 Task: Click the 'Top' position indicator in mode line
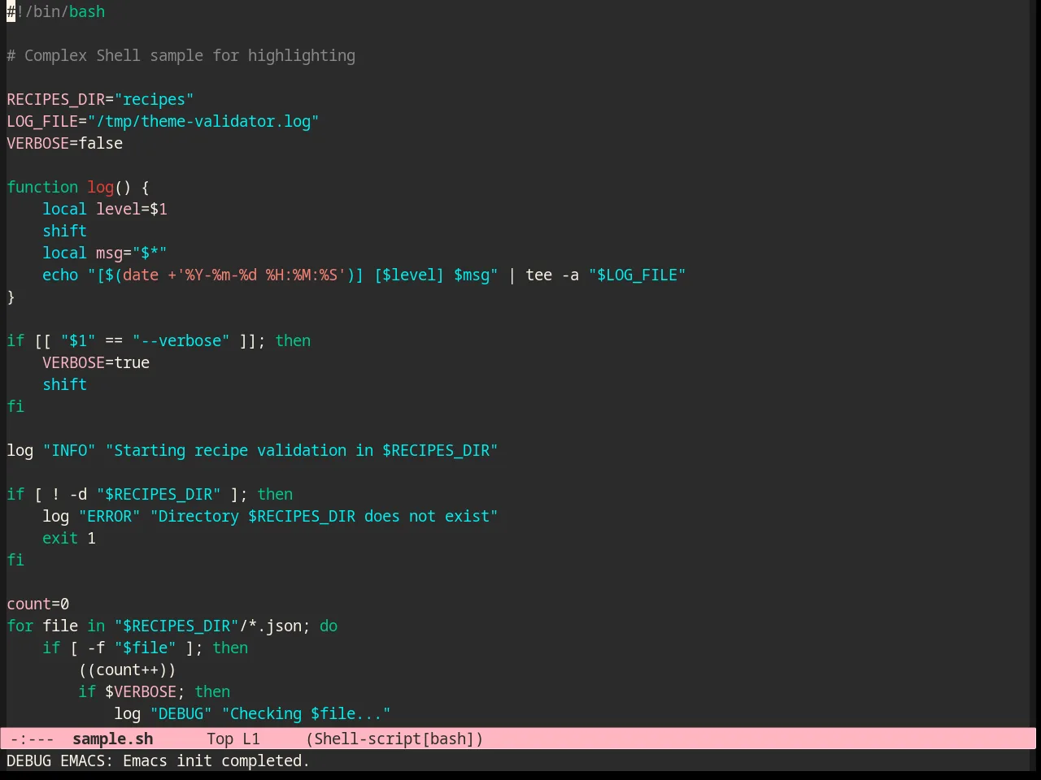220,739
